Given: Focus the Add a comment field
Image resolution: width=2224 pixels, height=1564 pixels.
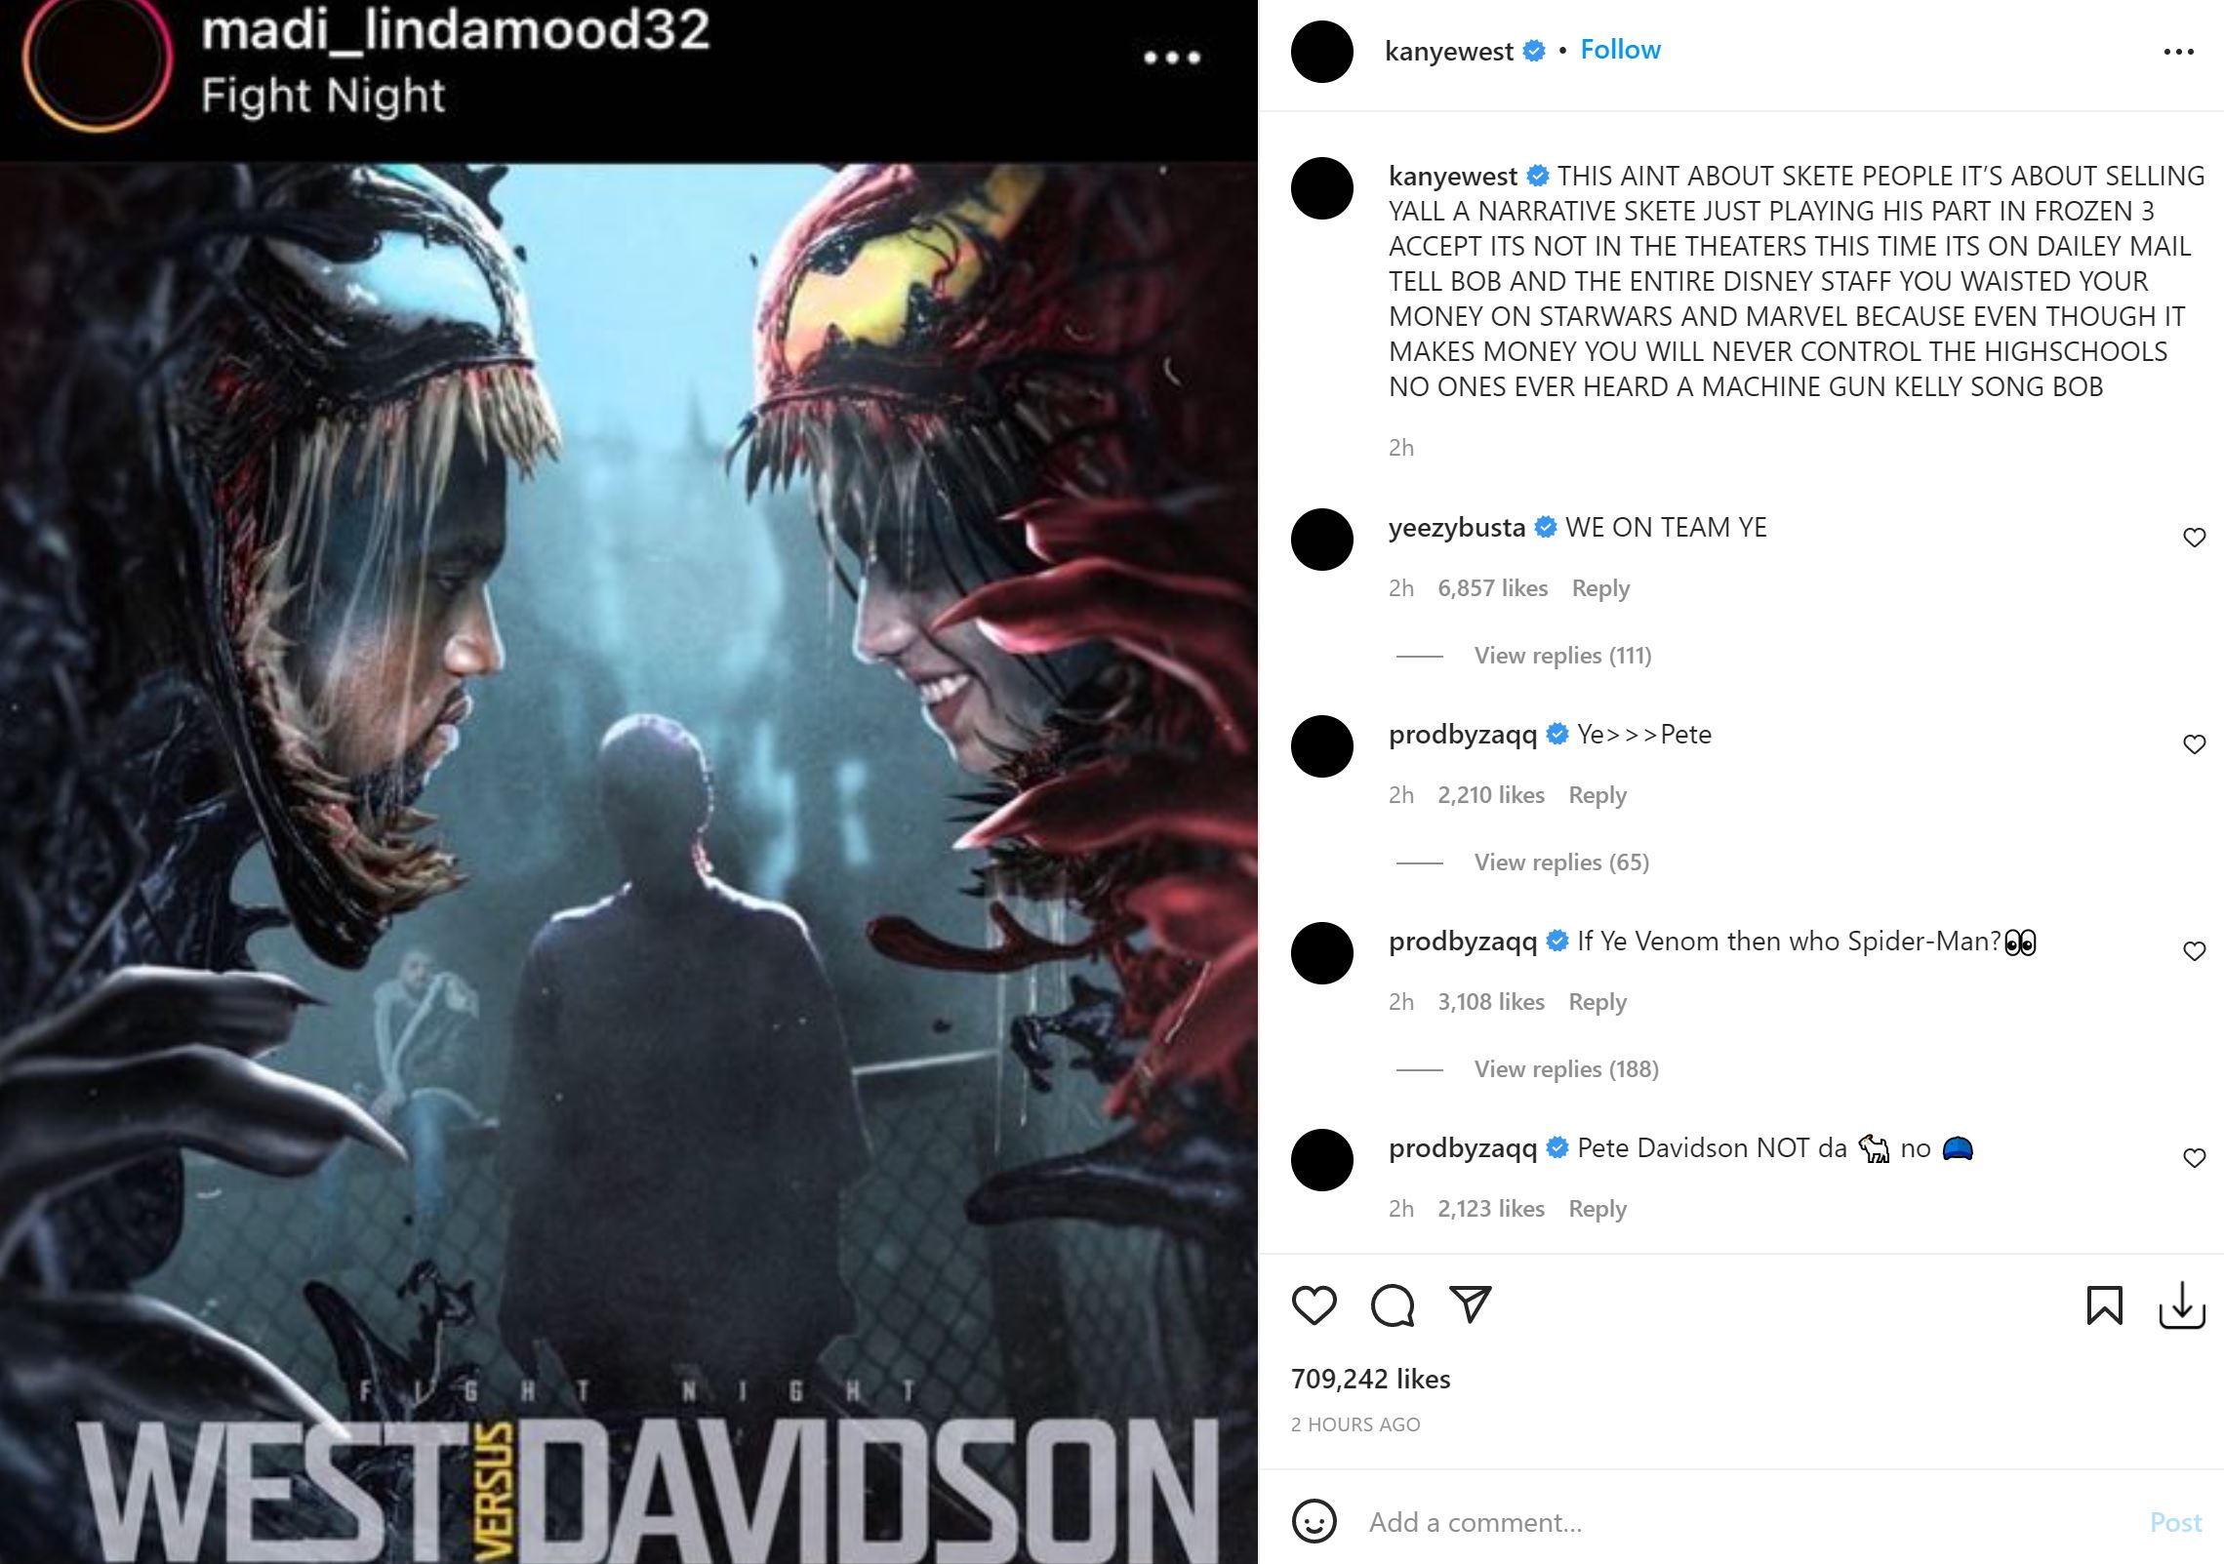Looking at the screenshot, I should pyautogui.click(x=1747, y=1522).
